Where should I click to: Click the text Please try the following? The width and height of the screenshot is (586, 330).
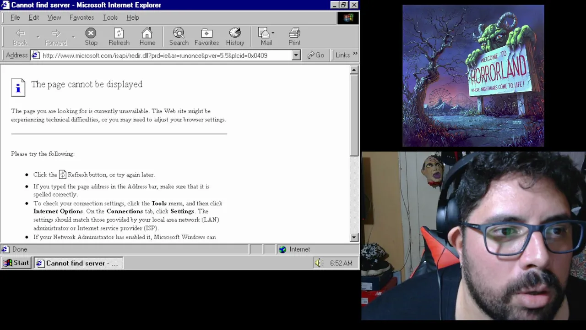pyautogui.click(x=43, y=154)
